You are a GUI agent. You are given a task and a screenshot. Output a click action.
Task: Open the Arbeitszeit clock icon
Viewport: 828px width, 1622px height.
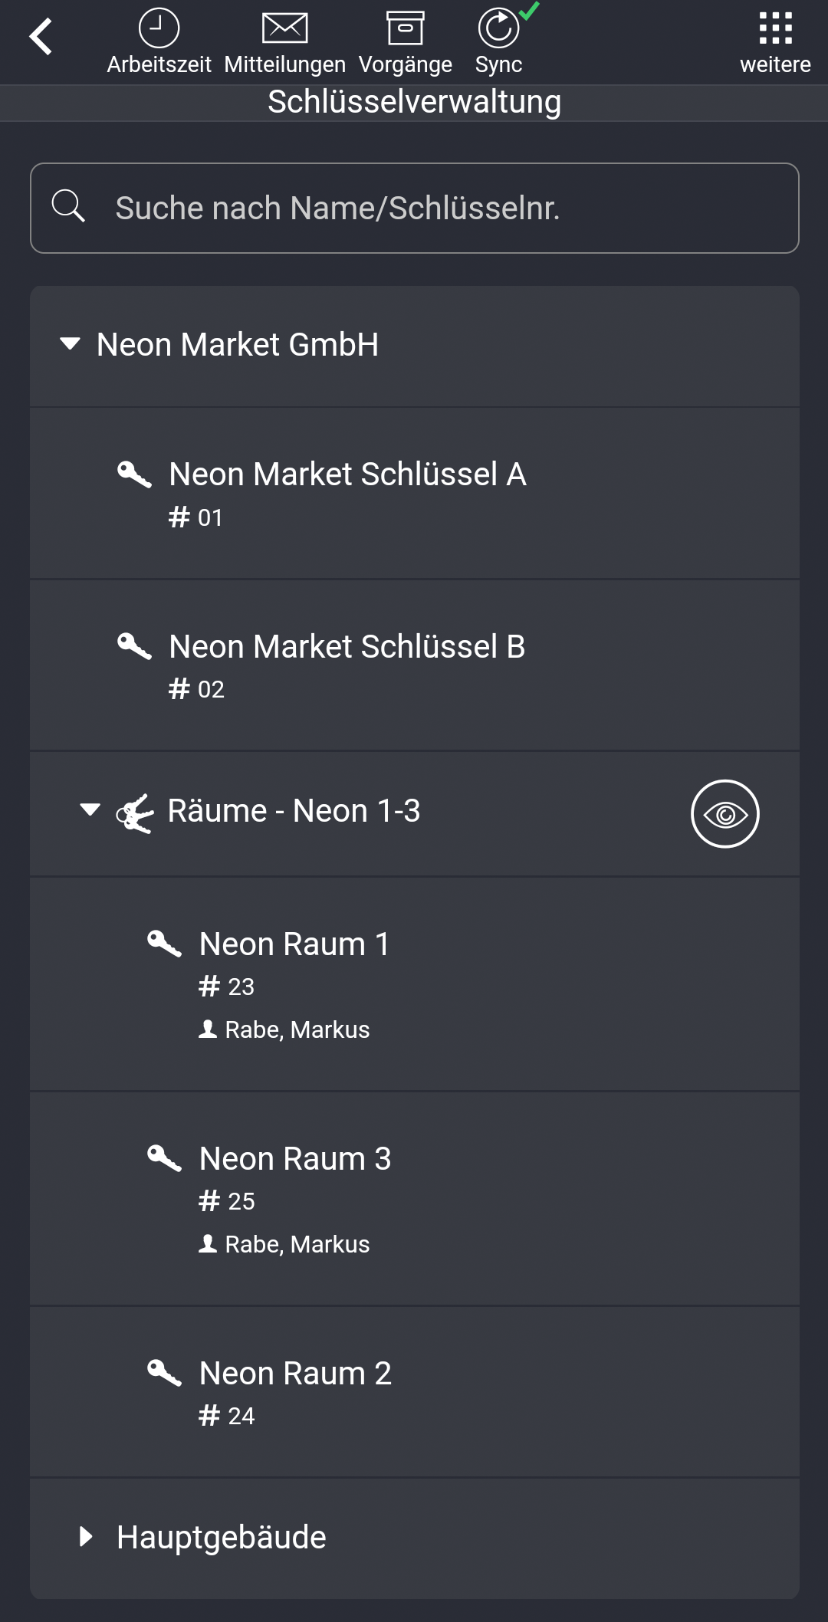click(x=159, y=28)
